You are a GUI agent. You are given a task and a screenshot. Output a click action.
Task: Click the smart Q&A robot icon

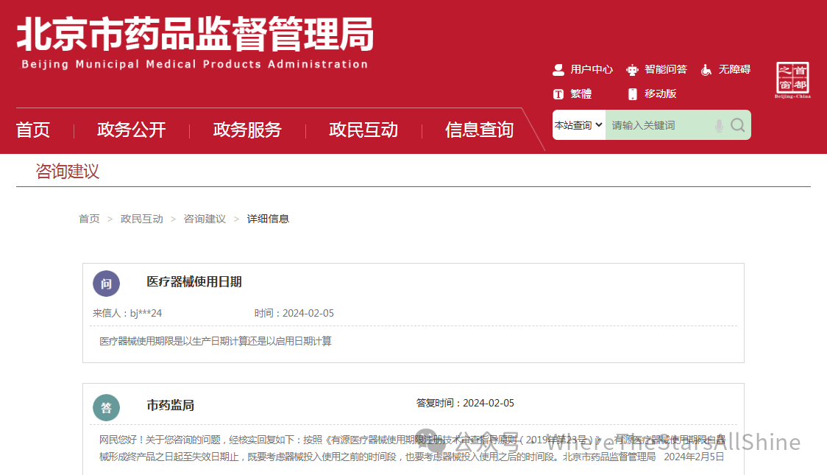pyautogui.click(x=632, y=70)
